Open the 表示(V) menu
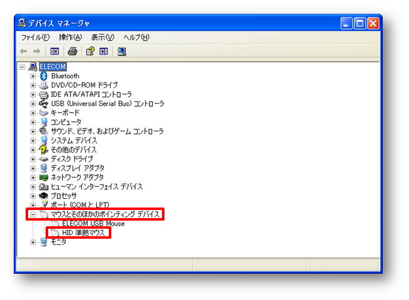Screen dimensions: 409x300 click(x=103, y=37)
